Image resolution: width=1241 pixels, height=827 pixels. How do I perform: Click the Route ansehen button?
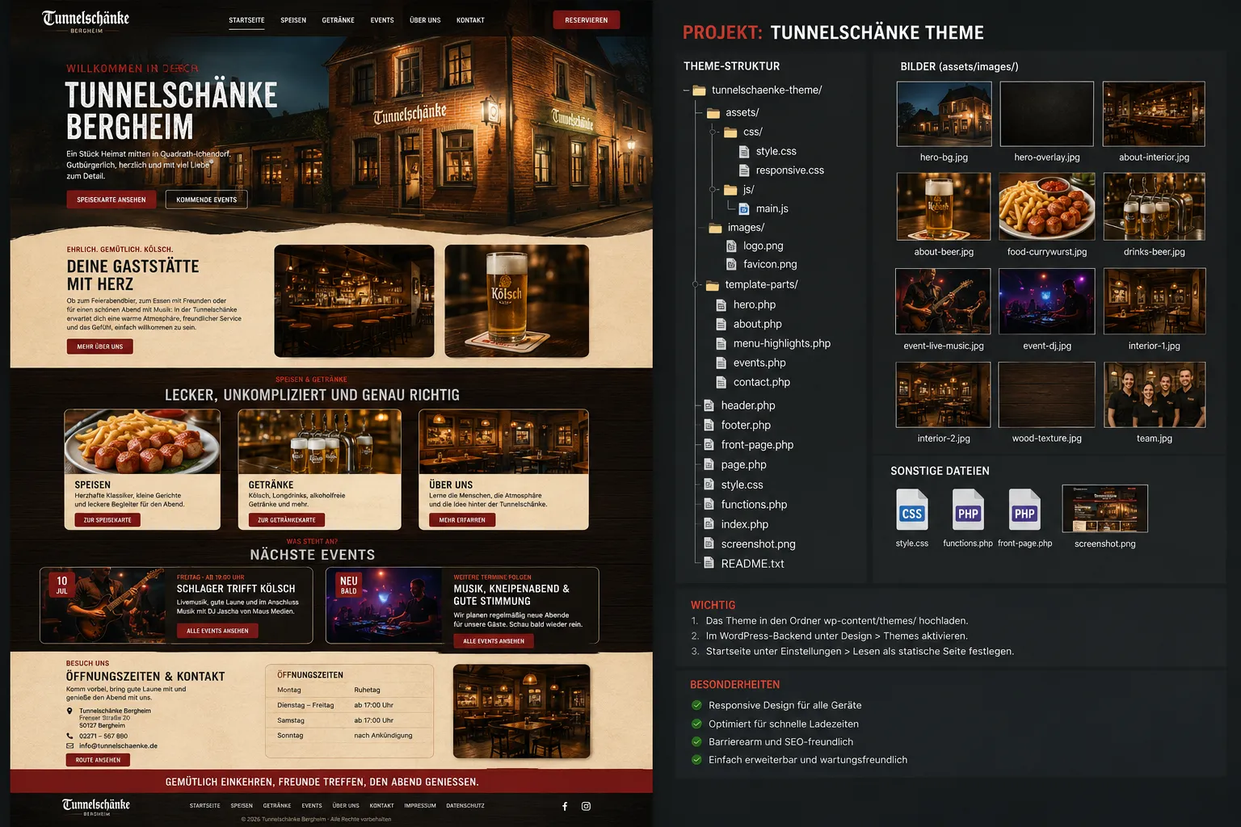click(98, 760)
